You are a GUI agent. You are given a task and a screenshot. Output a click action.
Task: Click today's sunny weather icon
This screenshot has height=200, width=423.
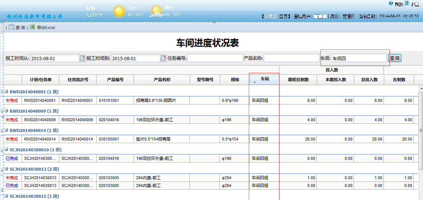119,12
